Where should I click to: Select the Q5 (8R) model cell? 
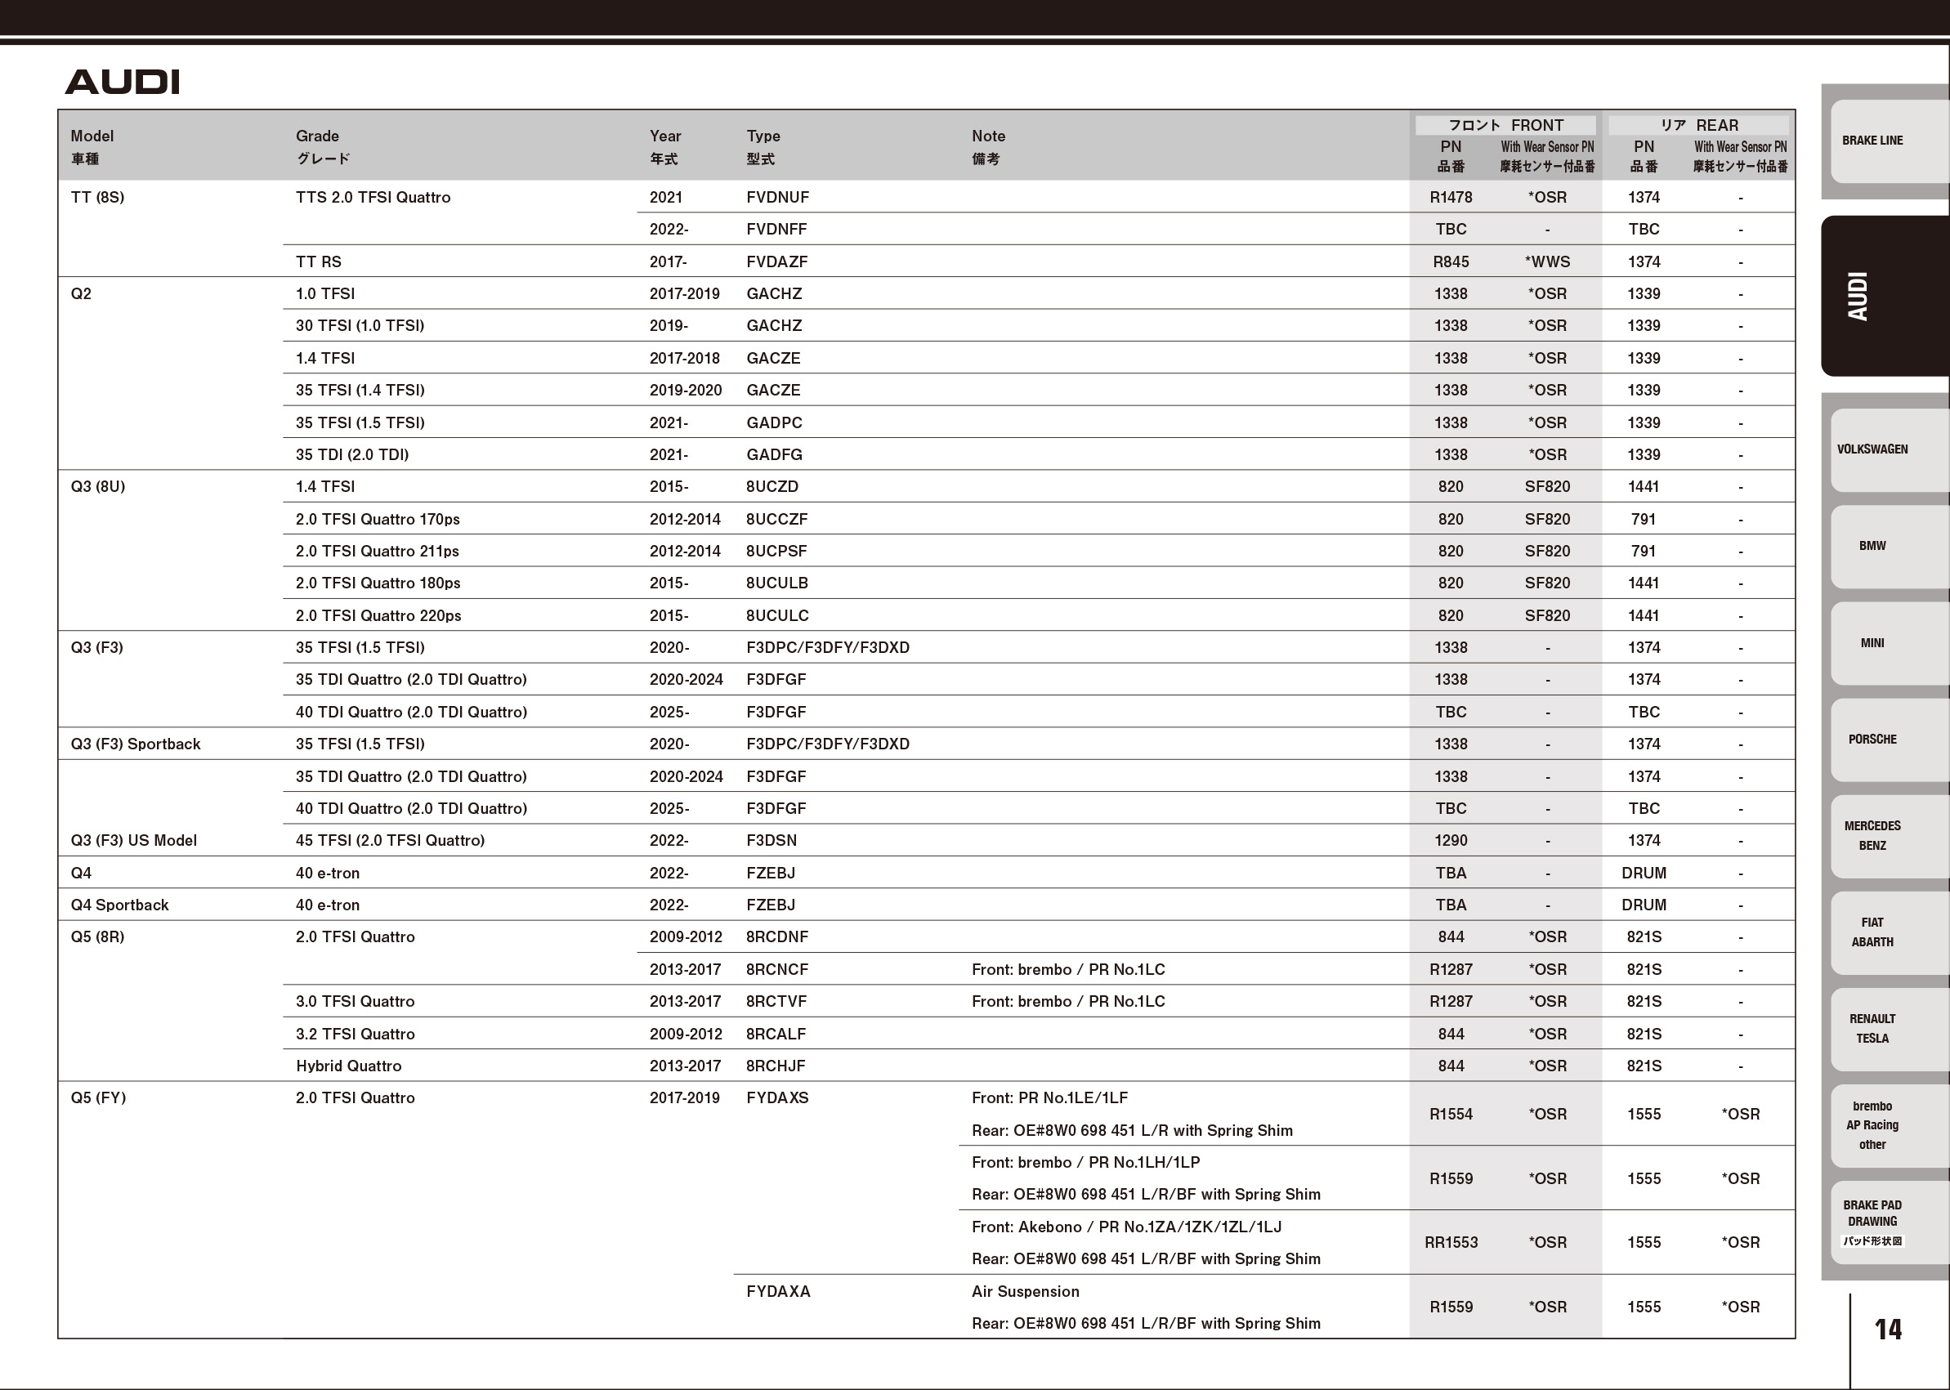(x=97, y=937)
